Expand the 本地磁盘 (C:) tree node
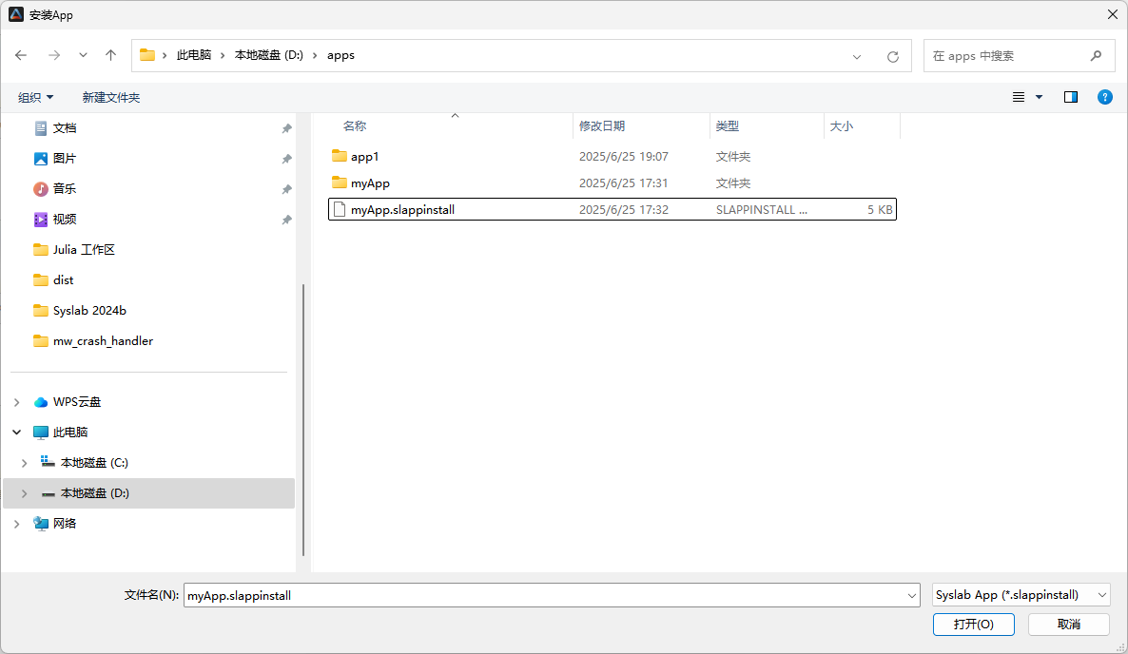Screen dimensions: 1128x654 point(25,463)
